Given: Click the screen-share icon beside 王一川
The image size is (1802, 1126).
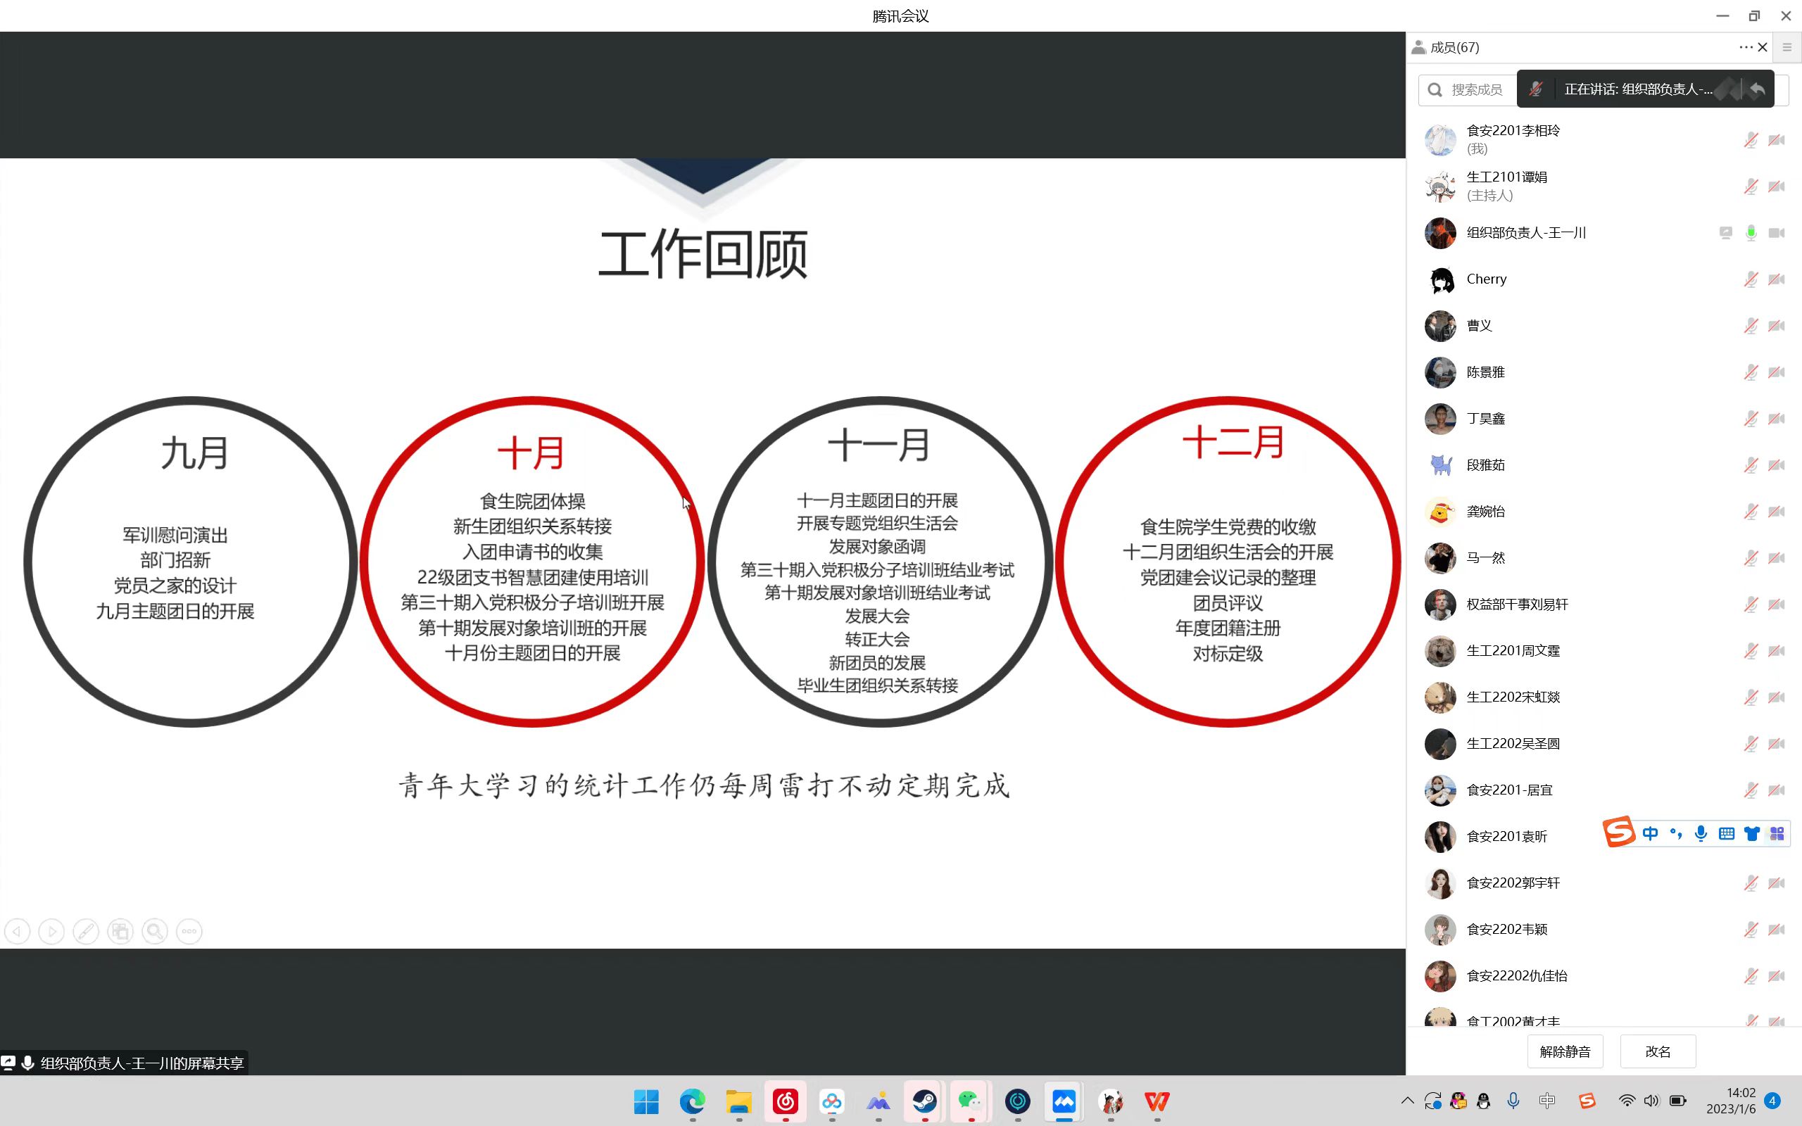Looking at the screenshot, I should (1725, 233).
